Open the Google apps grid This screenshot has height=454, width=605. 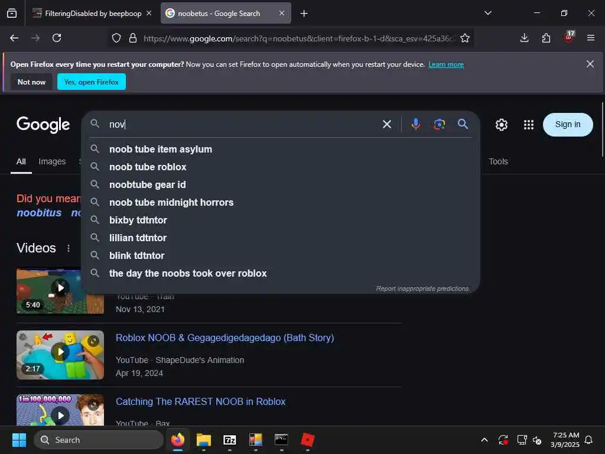pyautogui.click(x=528, y=125)
